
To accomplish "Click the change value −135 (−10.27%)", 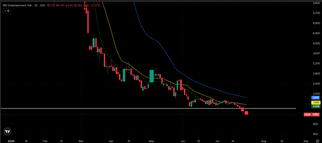I will 93,5.
